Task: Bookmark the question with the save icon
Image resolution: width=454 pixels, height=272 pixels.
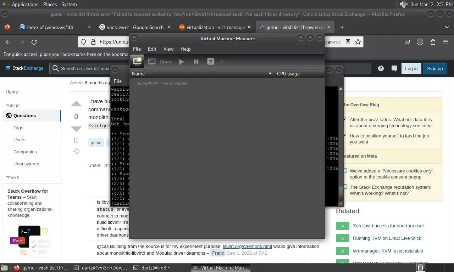Action: 76,141
